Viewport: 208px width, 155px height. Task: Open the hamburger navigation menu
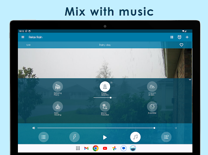point(23,37)
